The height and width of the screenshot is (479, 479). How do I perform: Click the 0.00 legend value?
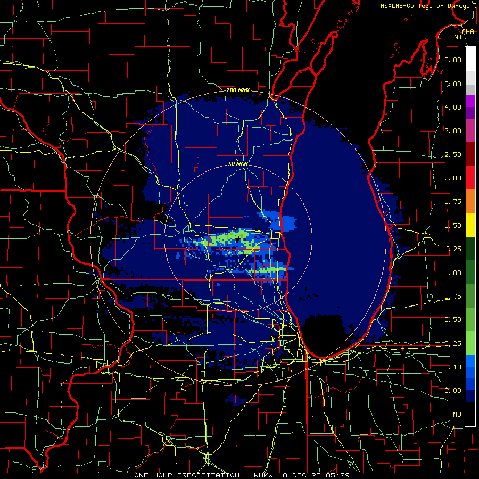(452, 391)
